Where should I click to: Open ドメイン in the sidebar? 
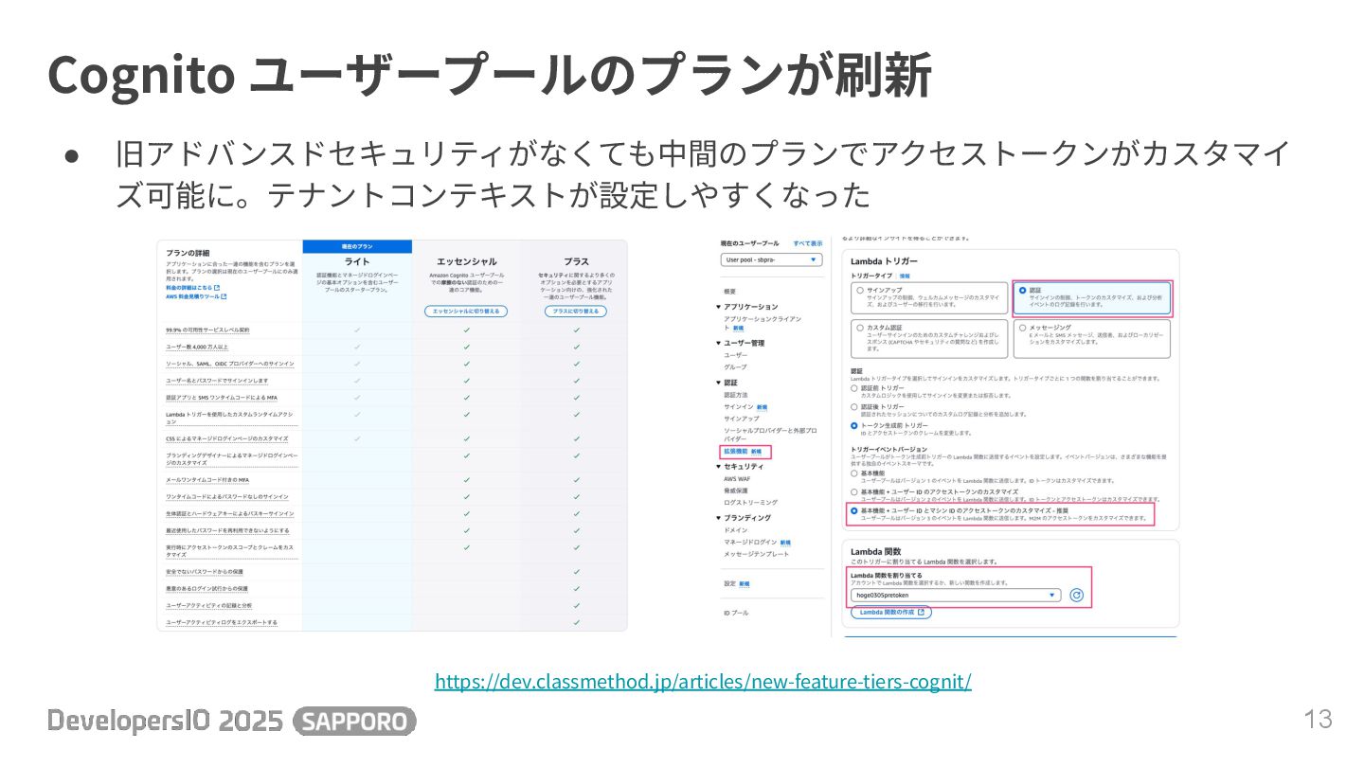(735, 530)
